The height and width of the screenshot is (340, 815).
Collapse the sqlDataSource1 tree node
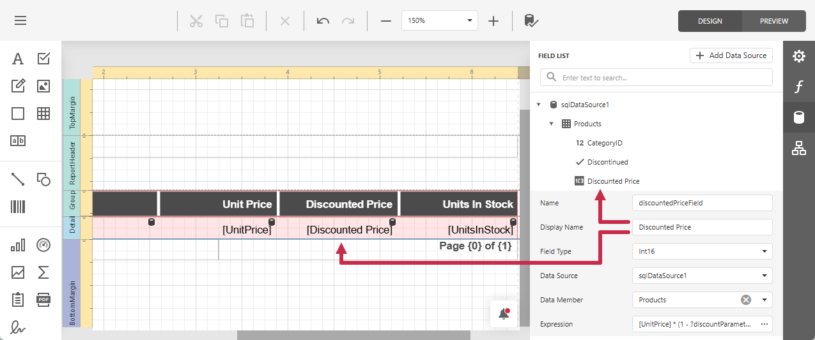[x=539, y=105]
